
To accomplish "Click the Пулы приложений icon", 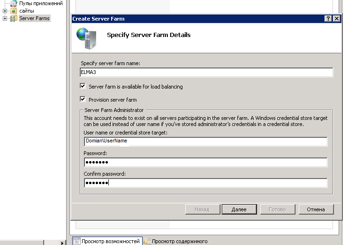I will point(14,3).
